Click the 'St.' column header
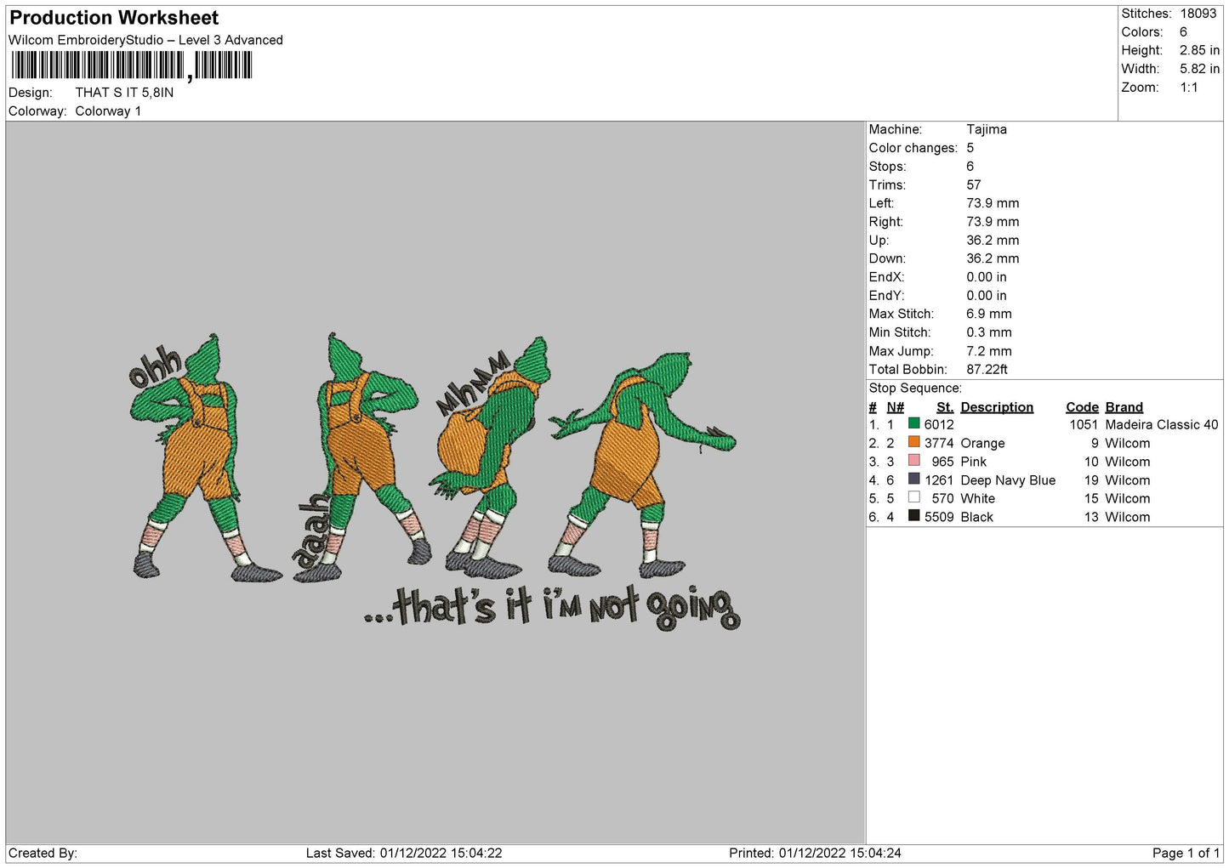Viewport: 1229px width, 868px height. [945, 407]
